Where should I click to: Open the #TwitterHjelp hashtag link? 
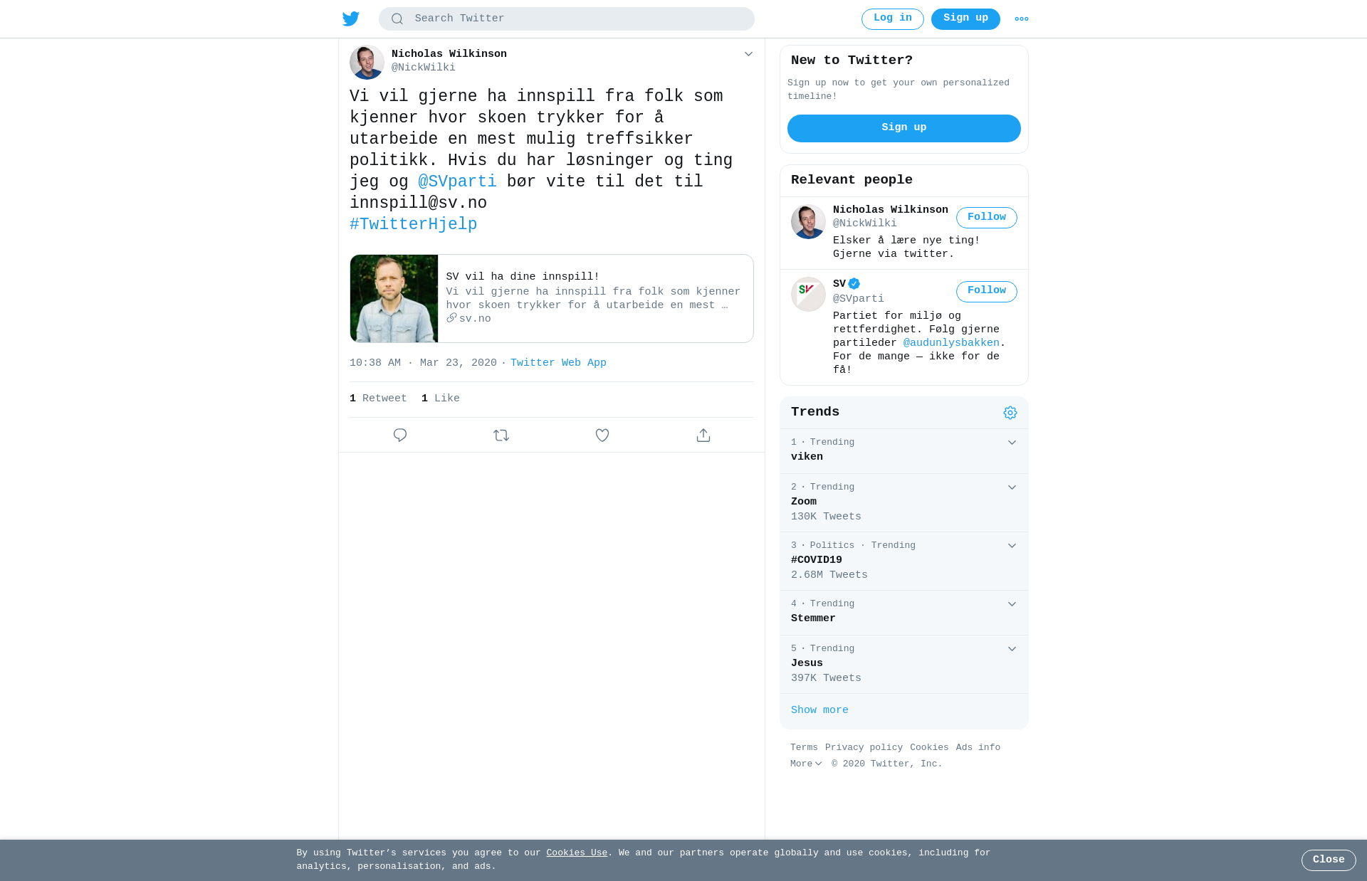pyautogui.click(x=414, y=224)
